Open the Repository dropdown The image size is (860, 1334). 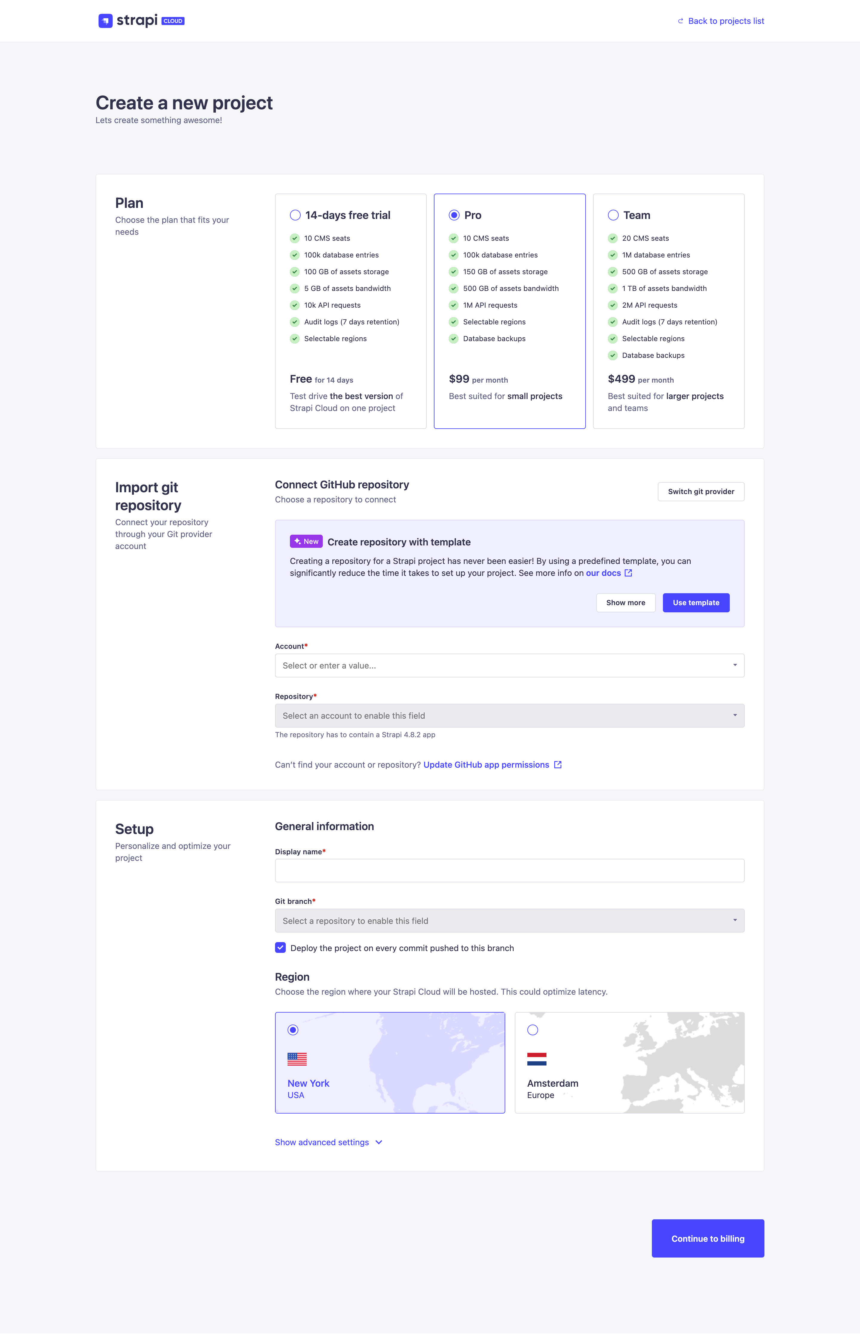(509, 716)
